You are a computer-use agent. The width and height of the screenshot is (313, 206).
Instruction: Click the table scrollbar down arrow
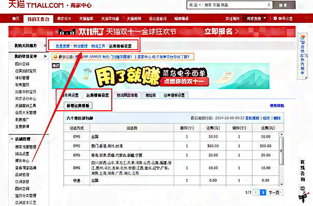[281, 184]
